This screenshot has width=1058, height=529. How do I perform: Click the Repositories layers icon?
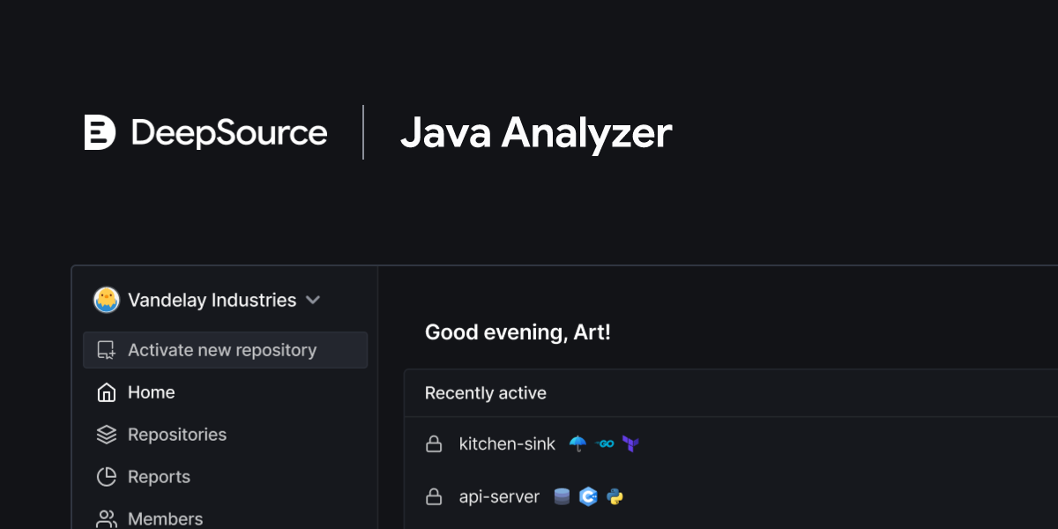(x=106, y=434)
